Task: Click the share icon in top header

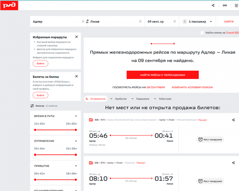Action: click(x=213, y=5)
